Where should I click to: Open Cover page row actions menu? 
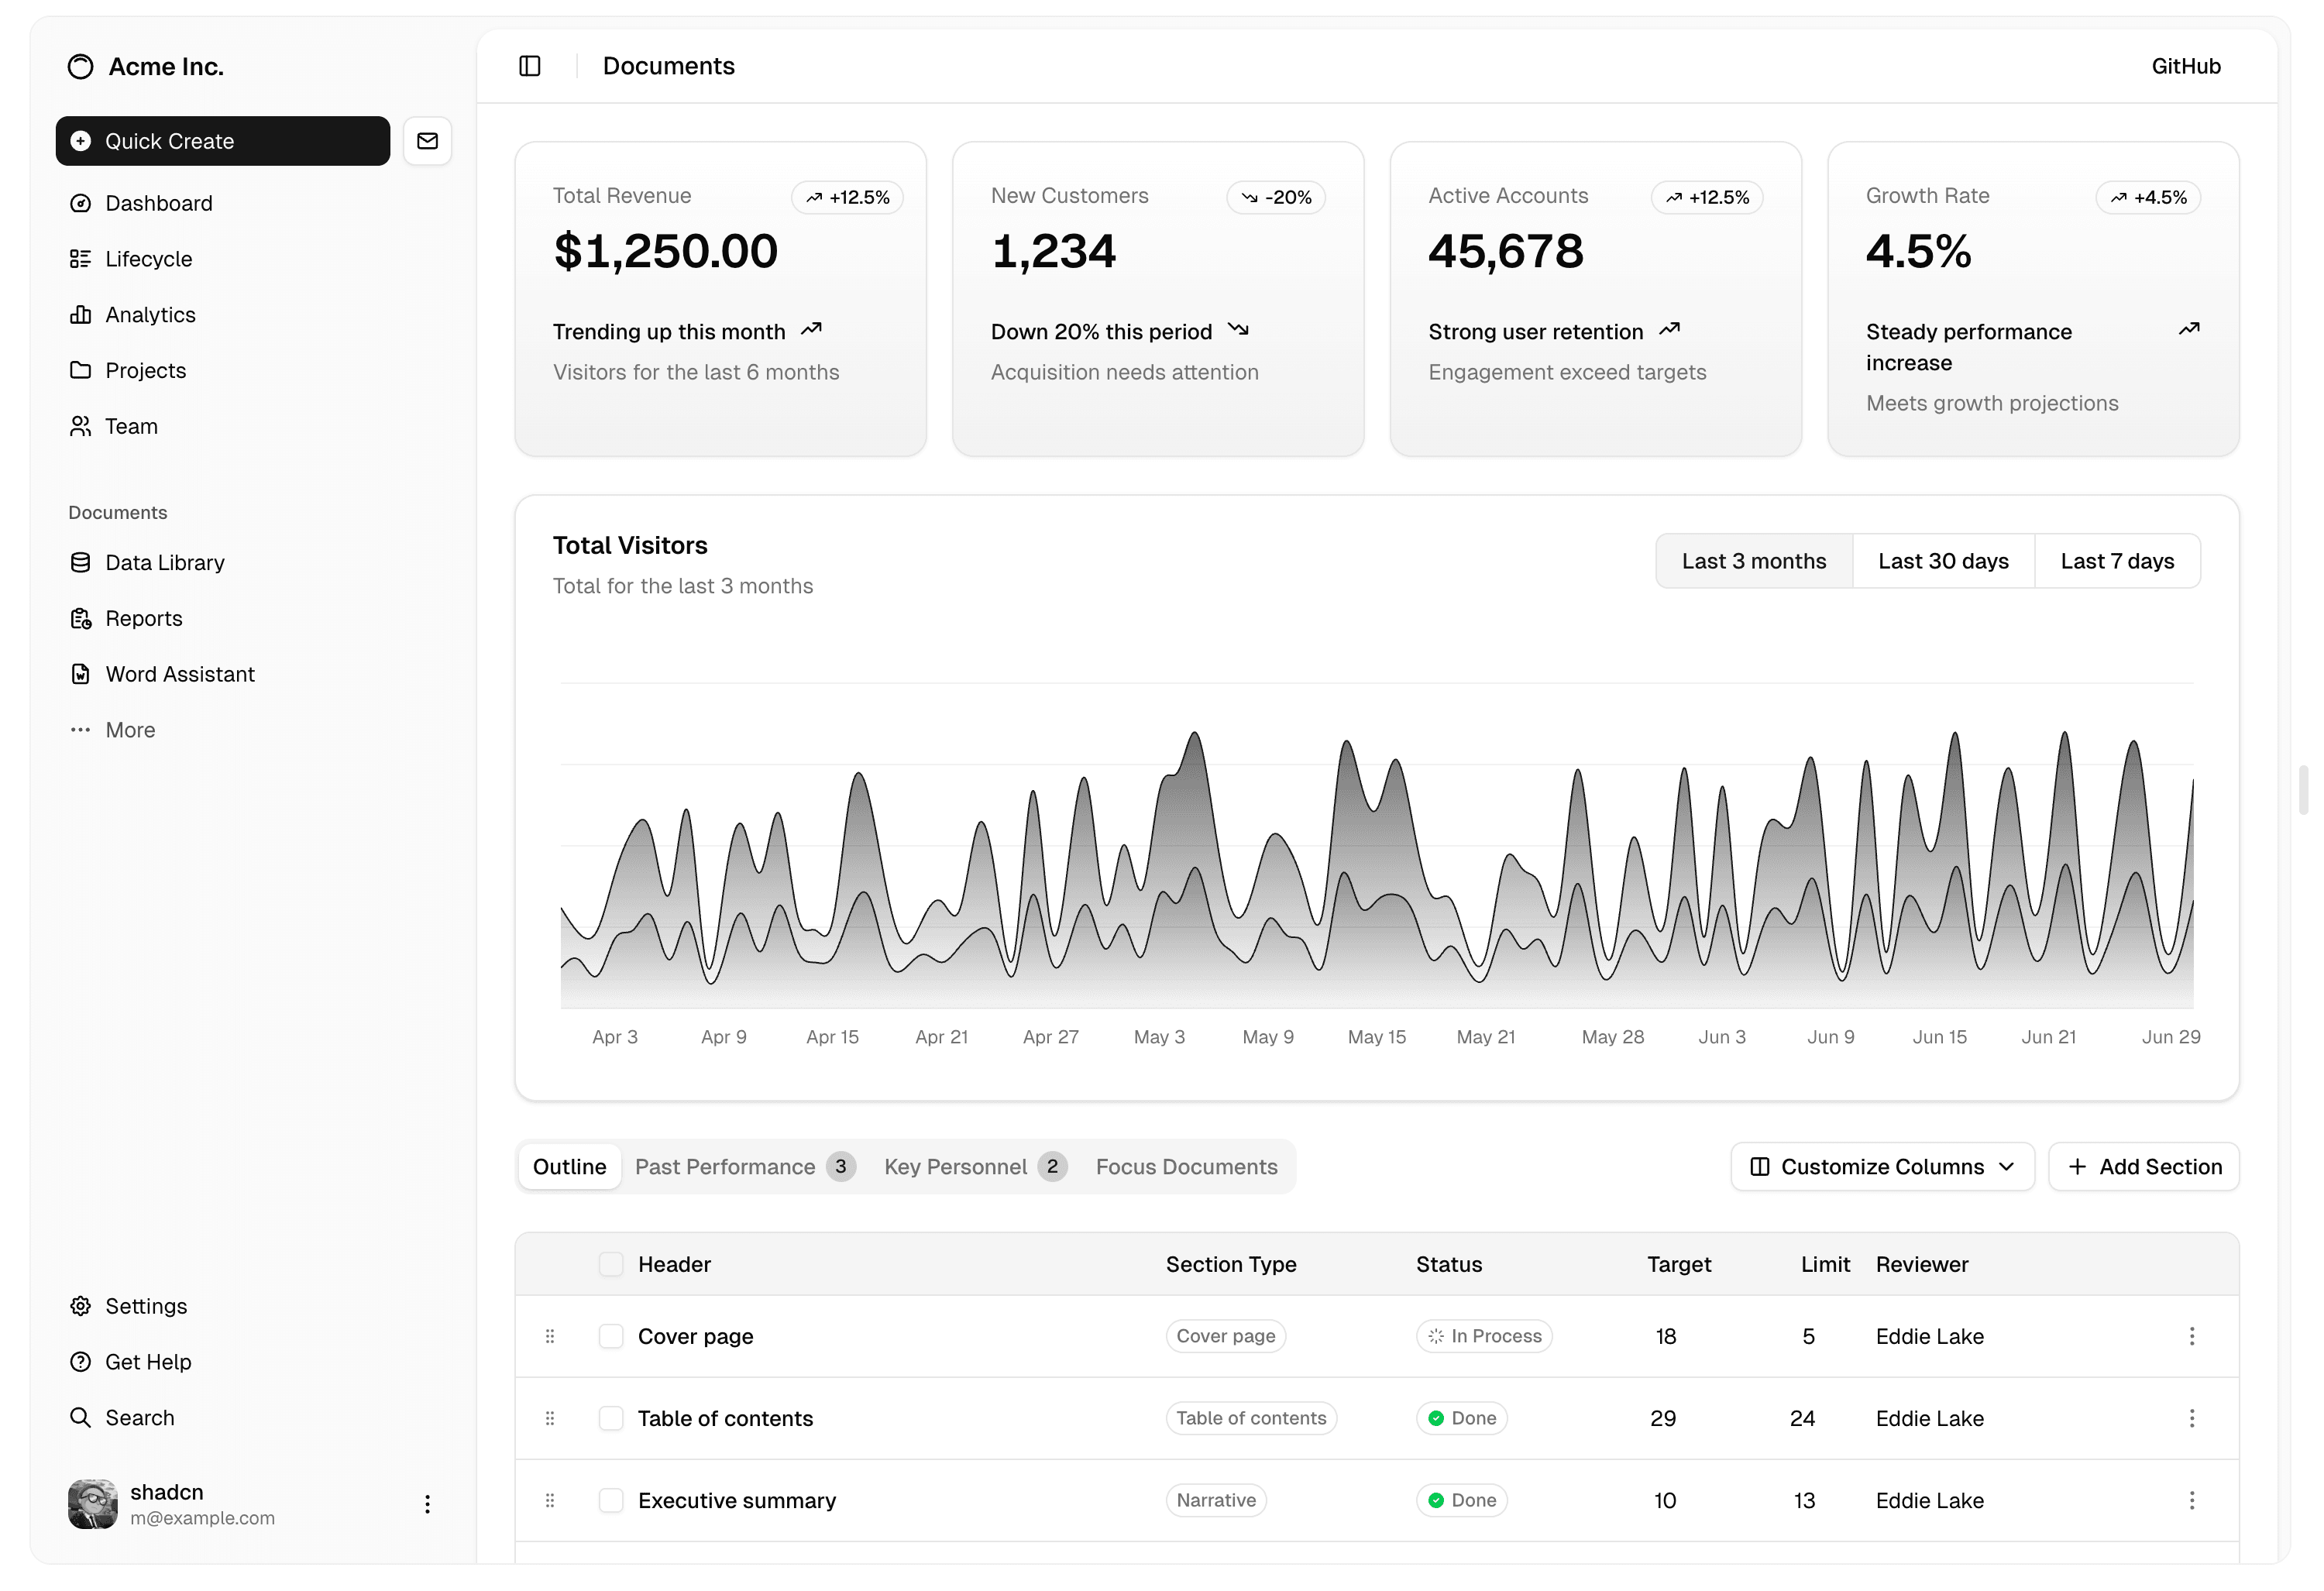point(2192,1337)
